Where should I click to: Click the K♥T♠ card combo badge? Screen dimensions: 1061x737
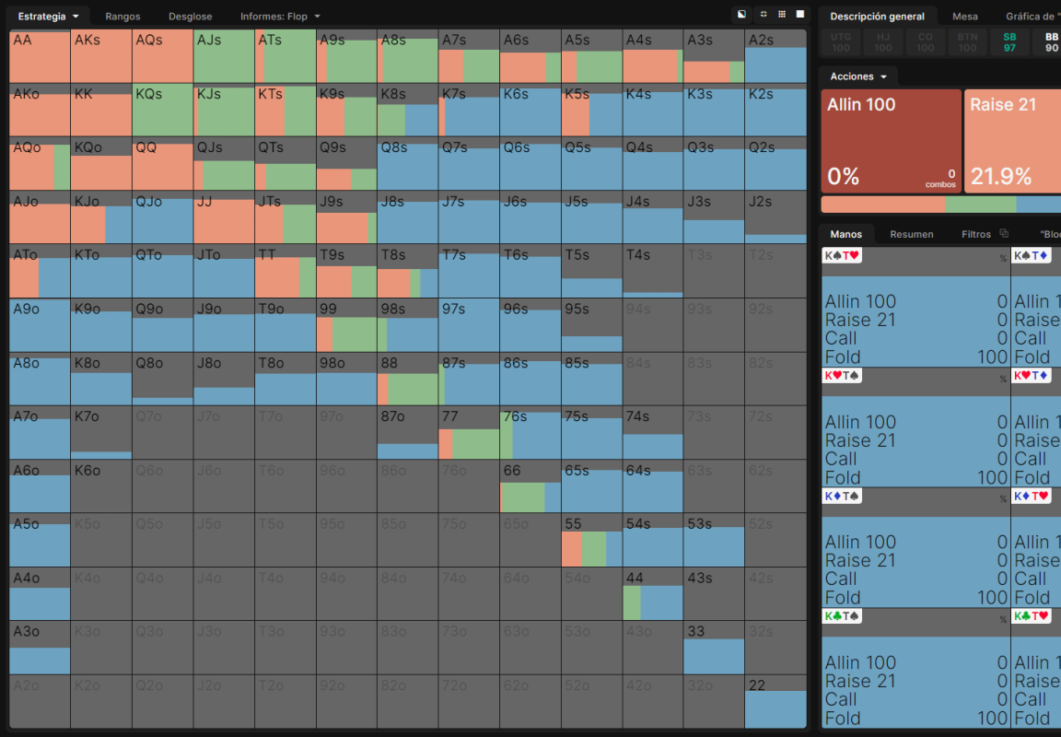point(842,376)
